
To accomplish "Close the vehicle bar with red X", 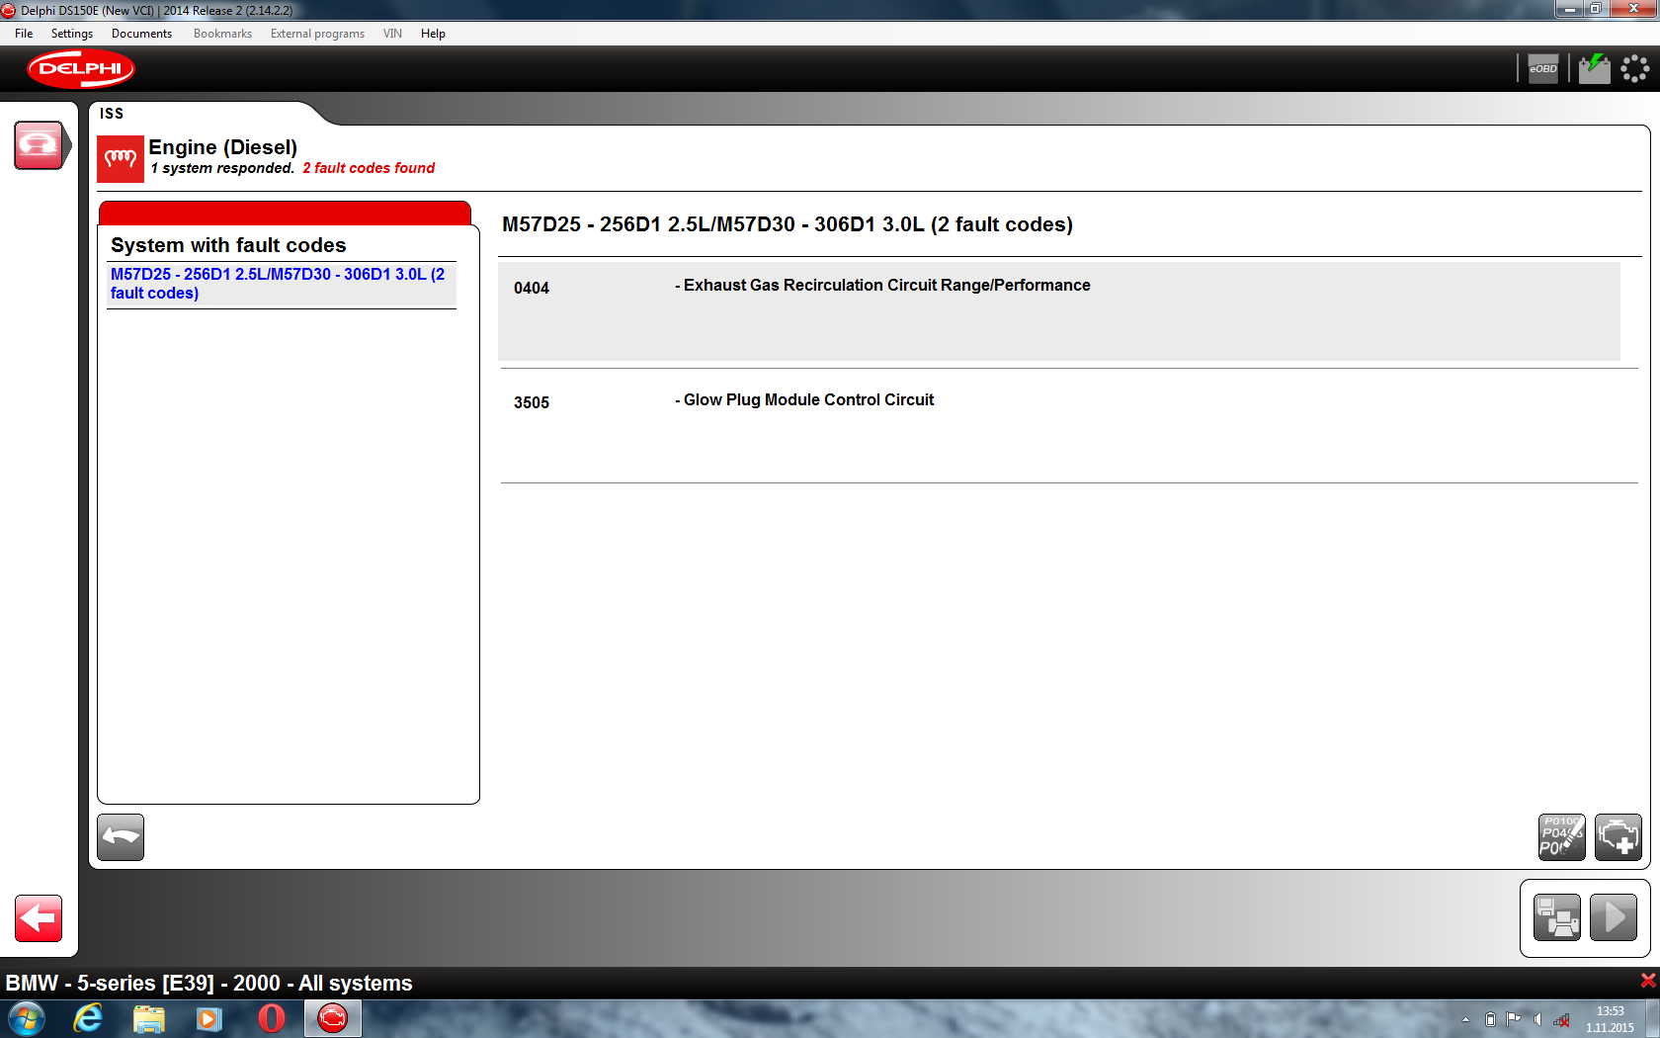I will coord(1648,981).
